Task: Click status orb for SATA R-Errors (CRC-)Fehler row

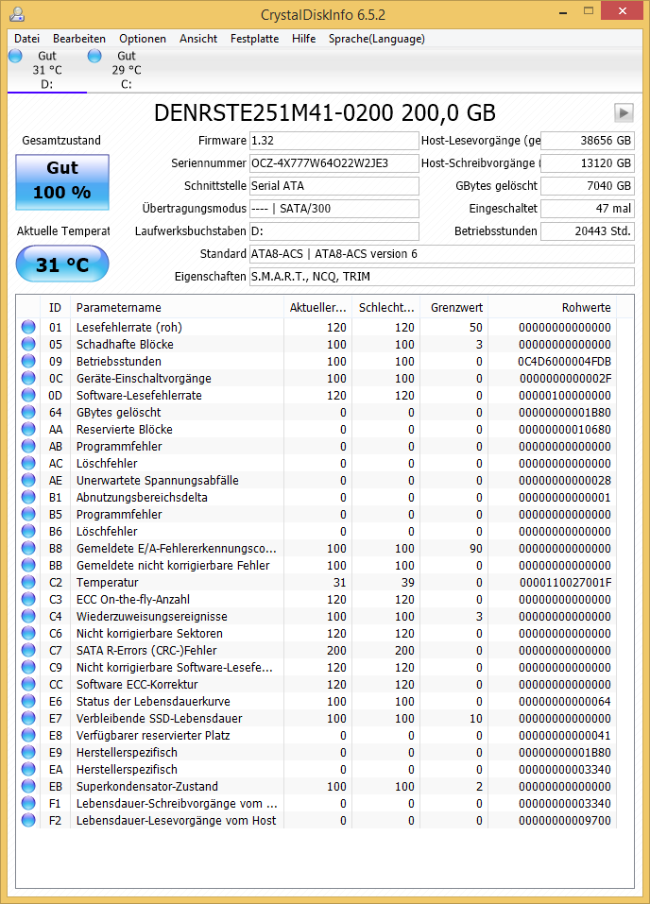Action: click(x=28, y=650)
